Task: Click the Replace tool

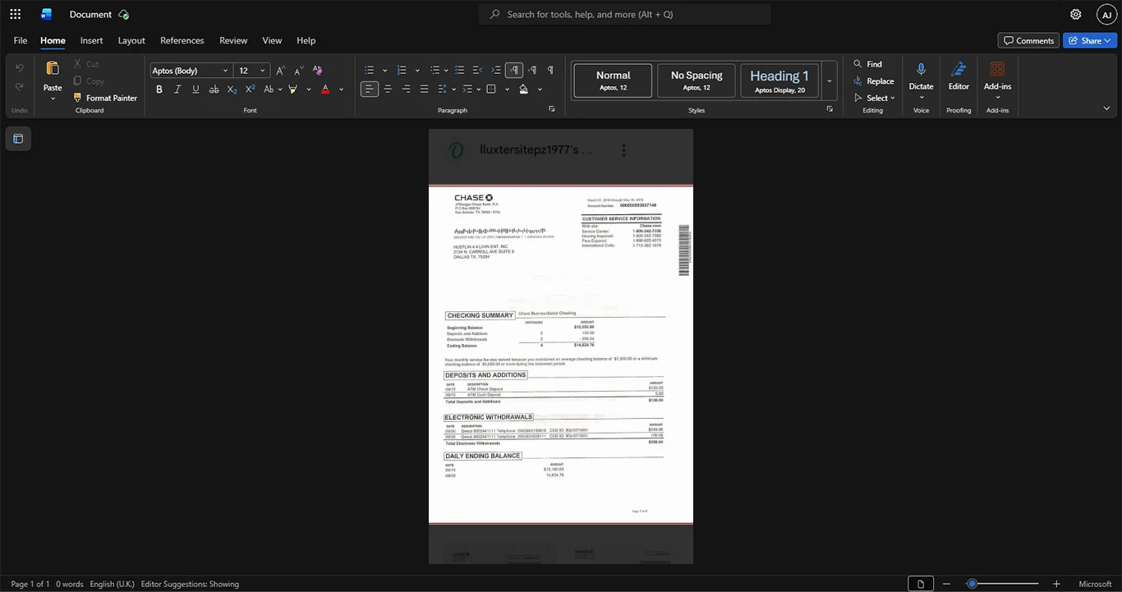Action: [x=874, y=81]
